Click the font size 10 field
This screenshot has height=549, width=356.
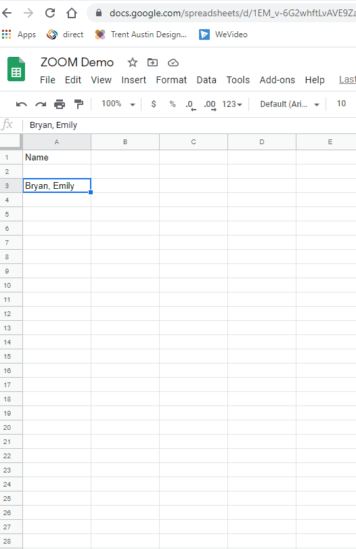[x=341, y=104]
